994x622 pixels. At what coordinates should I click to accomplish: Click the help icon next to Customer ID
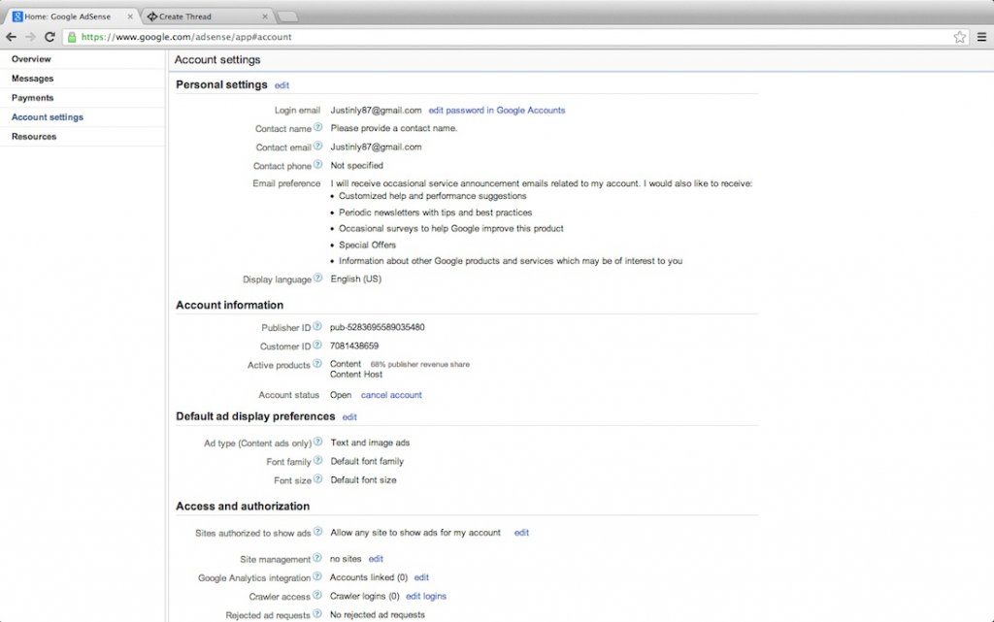317,345
